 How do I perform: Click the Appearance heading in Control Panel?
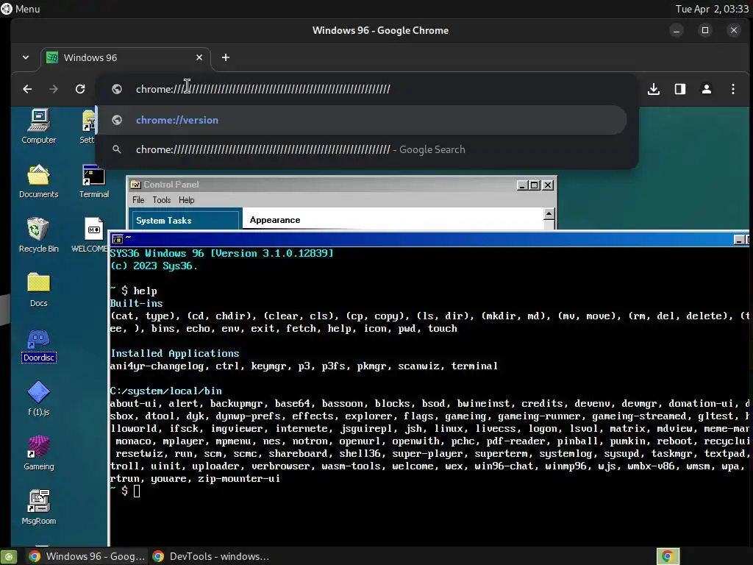click(x=275, y=220)
